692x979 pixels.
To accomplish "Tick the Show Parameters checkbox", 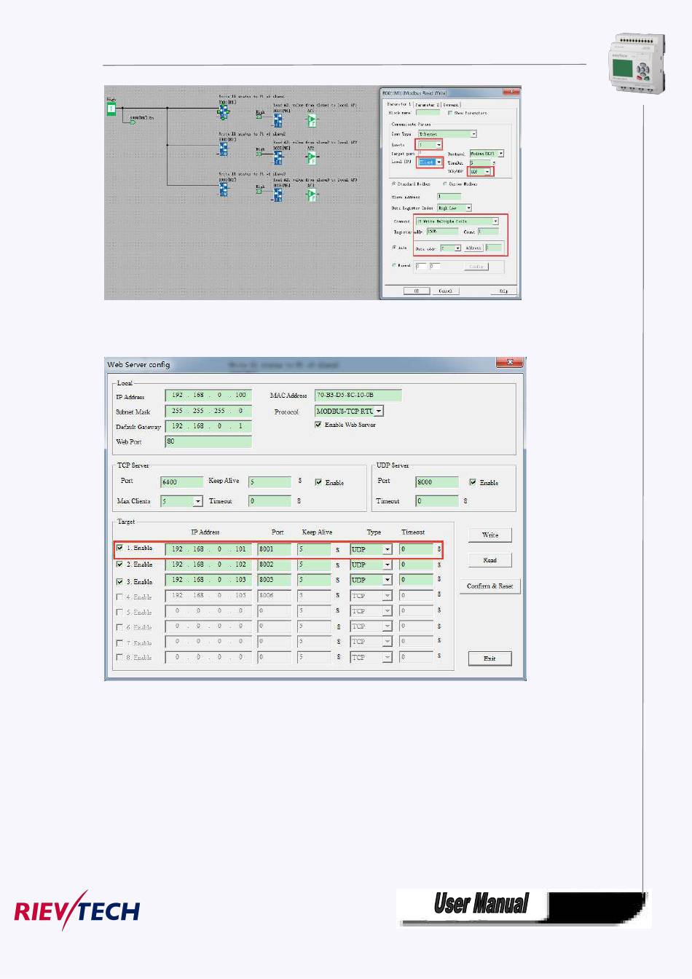I will [450, 113].
